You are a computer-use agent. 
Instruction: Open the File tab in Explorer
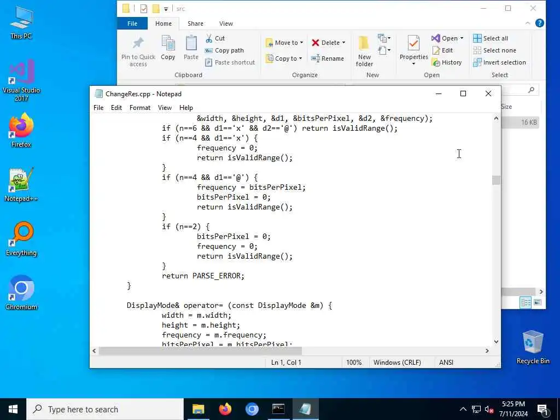pyautogui.click(x=132, y=23)
